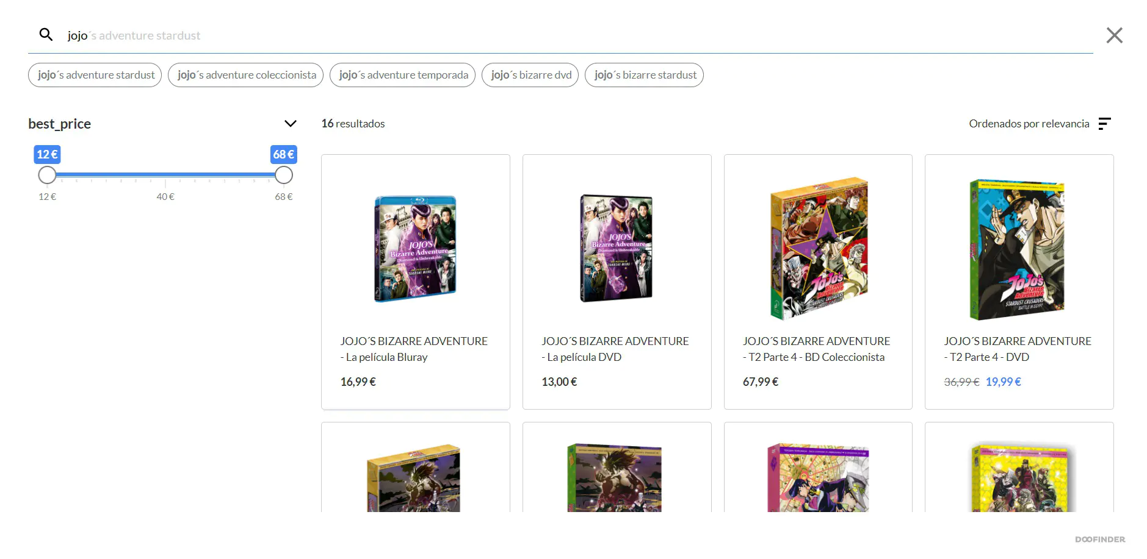Screen dimensions: 1147x559
Task: Select suggestion jojo´s adventure stardust
Action: [x=95, y=75]
